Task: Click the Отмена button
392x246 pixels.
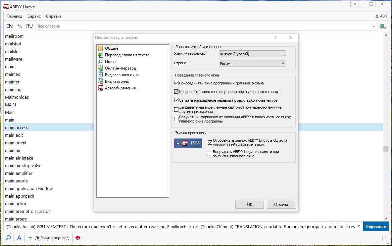Action: (x=281, y=205)
